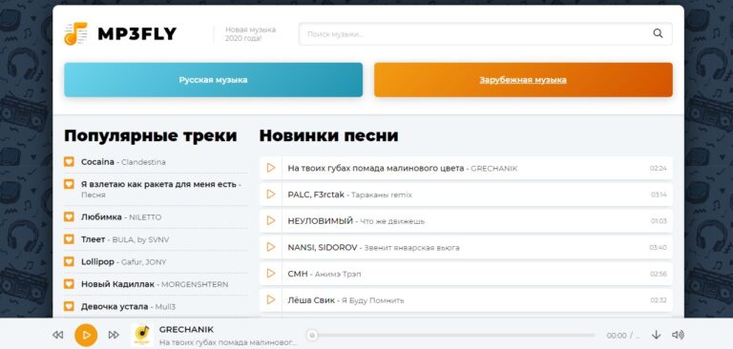Screen dimensions: 733x349
Task: Open the Зарубежная музыка category
Action: point(523,80)
